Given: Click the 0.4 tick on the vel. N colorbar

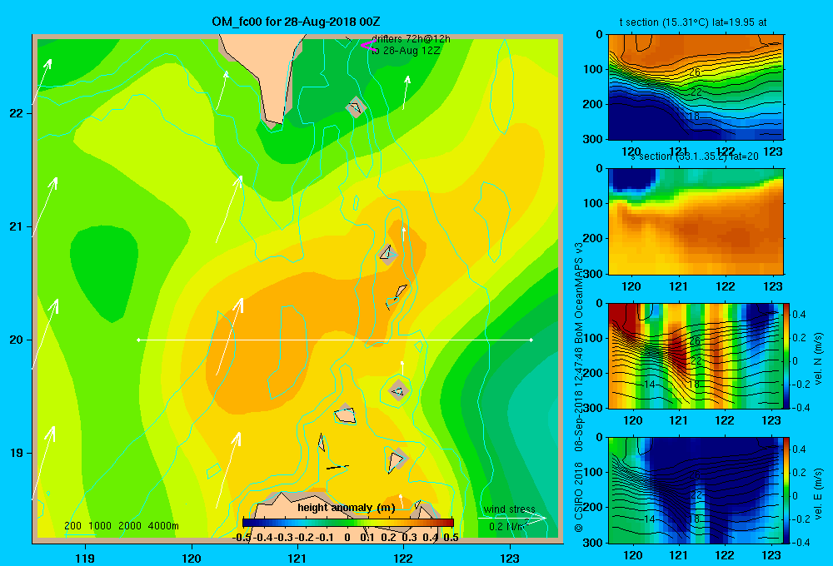Looking at the screenshot, I should pyautogui.click(x=800, y=315).
